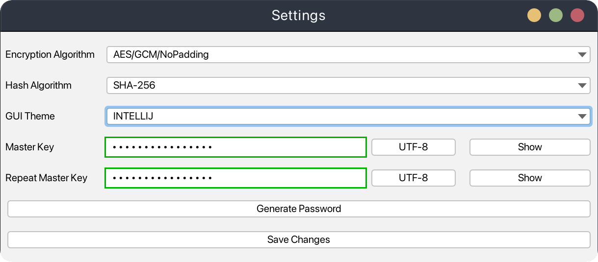Click into the Master Key password field
Image resolution: width=598 pixels, height=262 pixels.
(235, 147)
